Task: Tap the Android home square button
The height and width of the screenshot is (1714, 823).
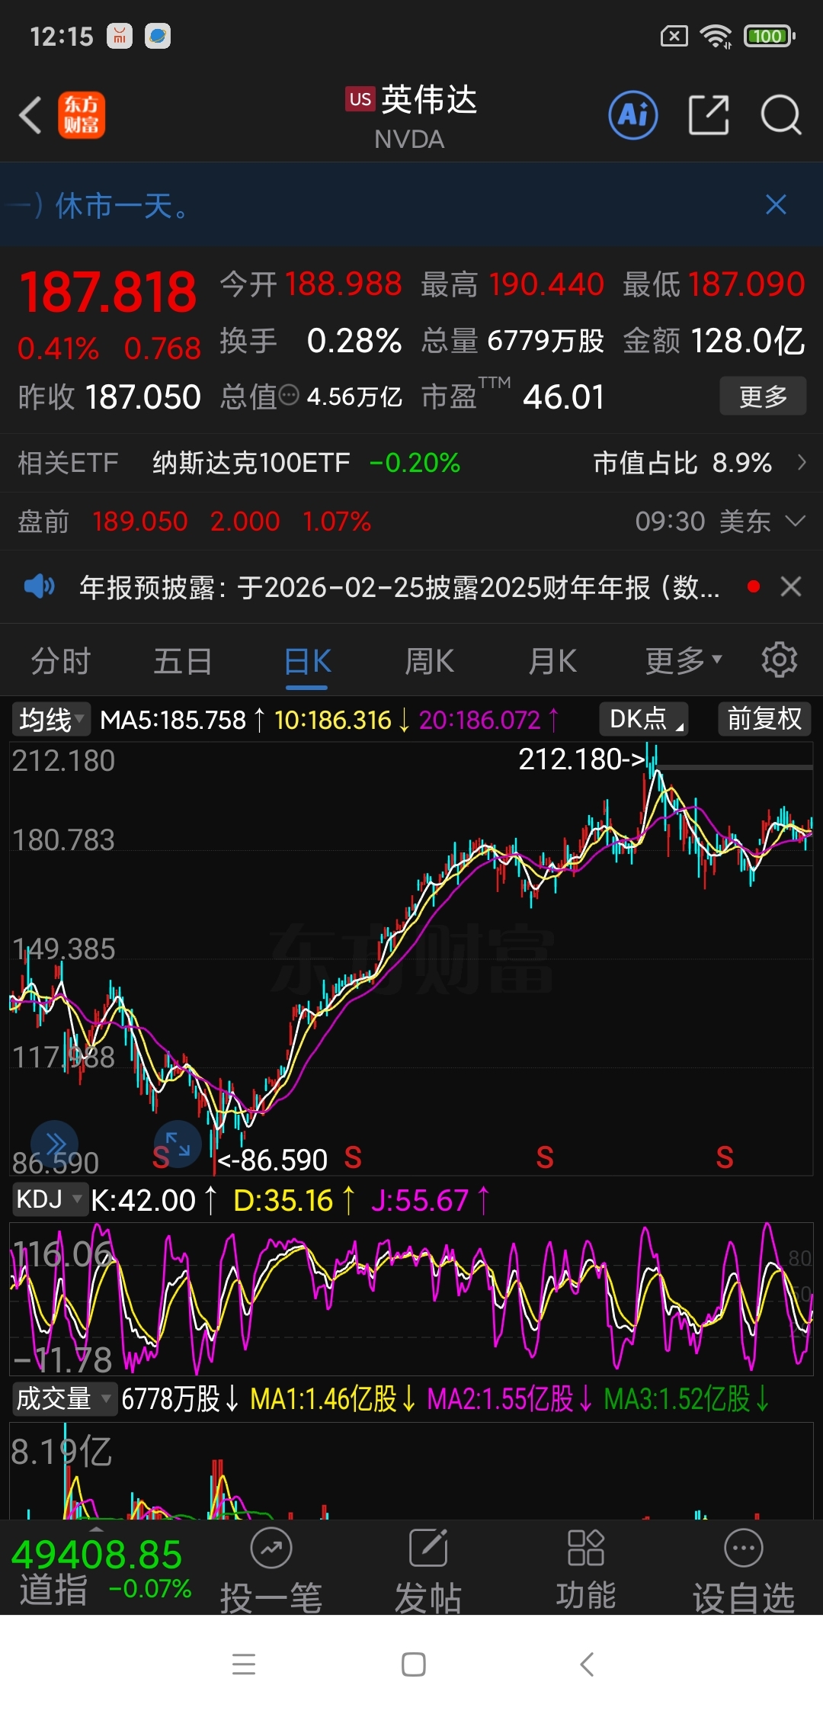Action: [x=414, y=1664]
